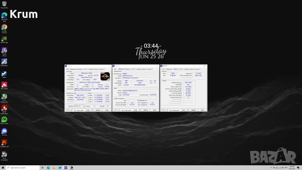The width and height of the screenshot is (302, 170).
Task: Launch Discord from the desktop
Action: click(x=4, y=132)
